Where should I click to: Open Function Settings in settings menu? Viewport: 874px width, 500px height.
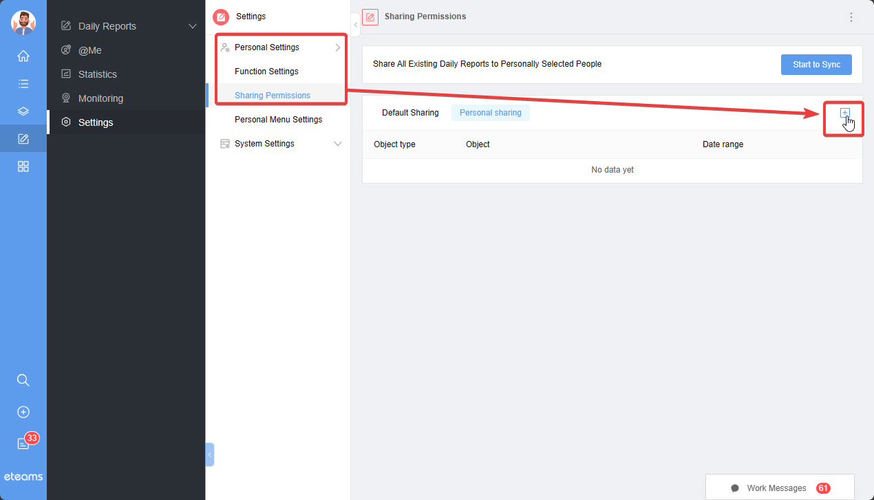click(x=266, y=72)
